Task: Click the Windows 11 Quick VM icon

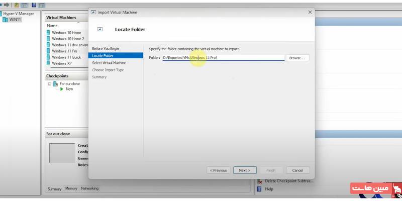Action: tap(48, 57)
